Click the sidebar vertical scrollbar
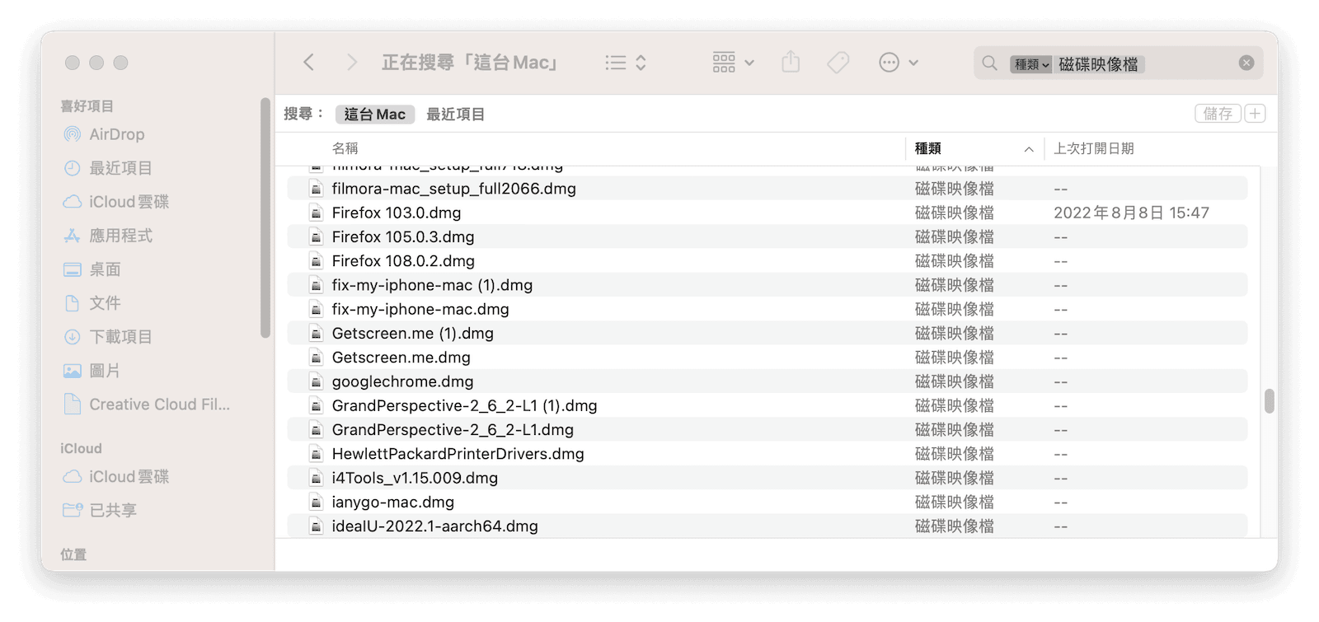 click(265, 217)
